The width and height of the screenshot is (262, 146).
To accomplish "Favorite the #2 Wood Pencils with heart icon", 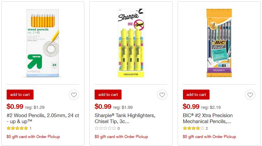I will point(74,95).
